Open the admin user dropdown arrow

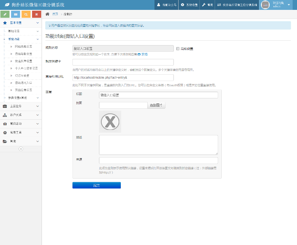coord(289,5)
